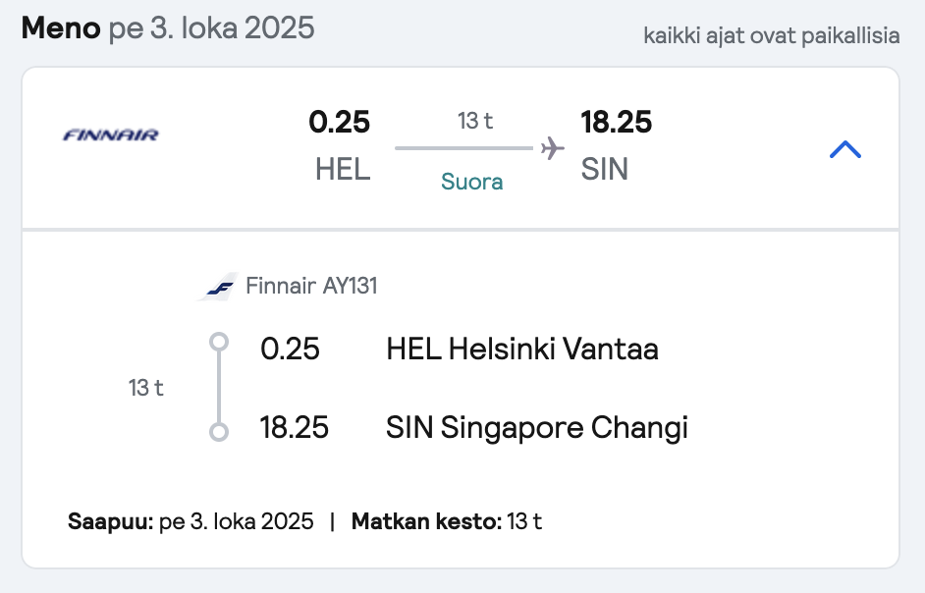Click arrival circle marker on timeline

pyautogui.click(x=219, y=432)
